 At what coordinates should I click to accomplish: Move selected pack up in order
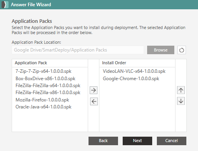[181, 90]
